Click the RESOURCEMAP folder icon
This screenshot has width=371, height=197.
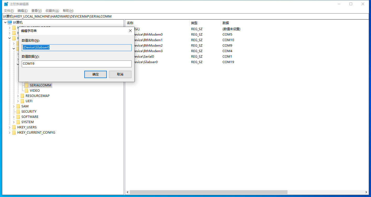point(22,96)
